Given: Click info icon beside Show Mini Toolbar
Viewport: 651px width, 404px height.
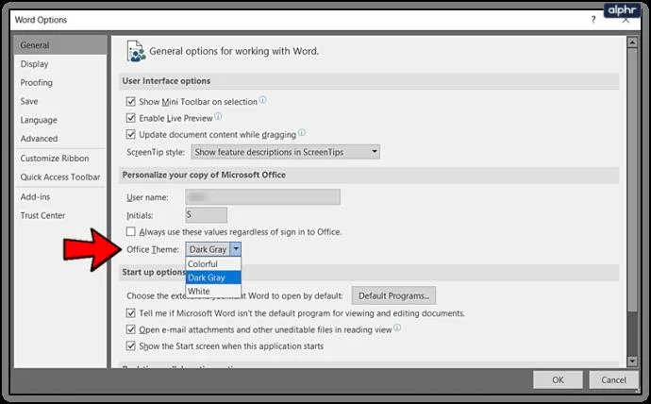Looking at the screenshot, I should (x=263, y=100).
